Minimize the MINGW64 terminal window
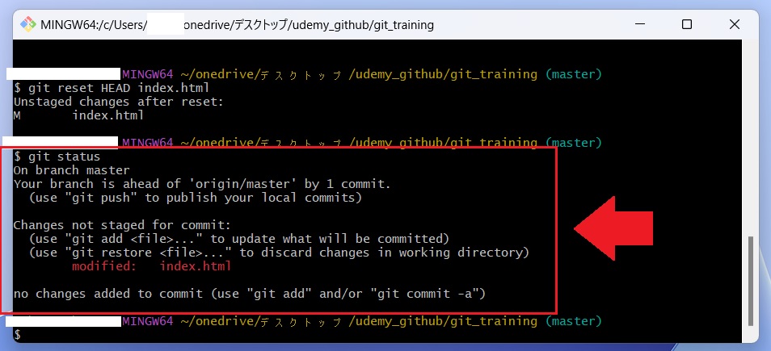Image resolution: width=771 pixels, height=351 pixels. click(640, 24)
